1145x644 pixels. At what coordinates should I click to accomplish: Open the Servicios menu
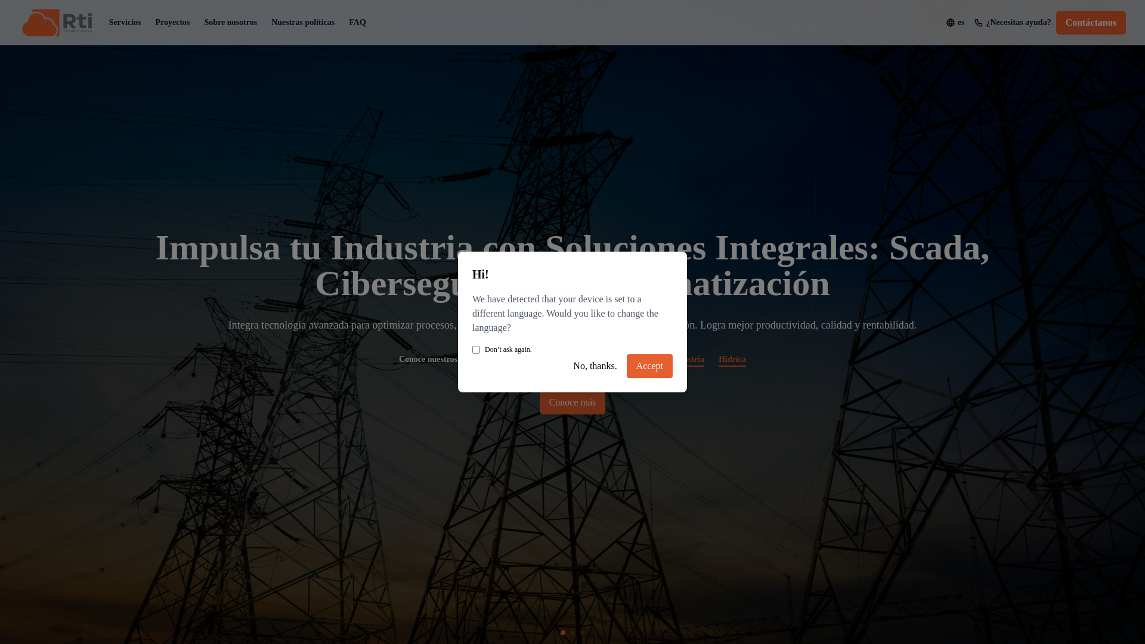125,23
